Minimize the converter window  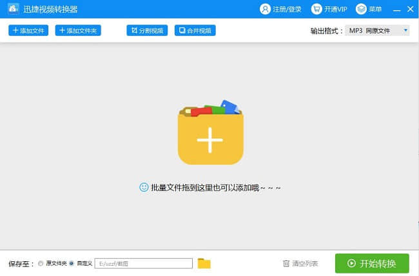(x=397, y=10)
